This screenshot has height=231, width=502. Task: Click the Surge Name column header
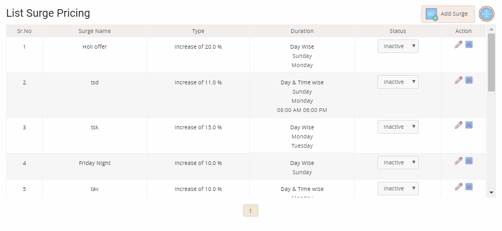(95, 31)
